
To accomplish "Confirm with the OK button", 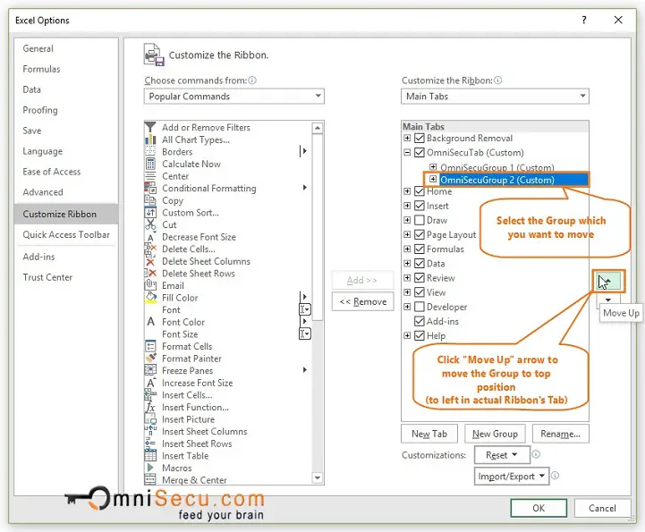I will [x=539, y=508].
